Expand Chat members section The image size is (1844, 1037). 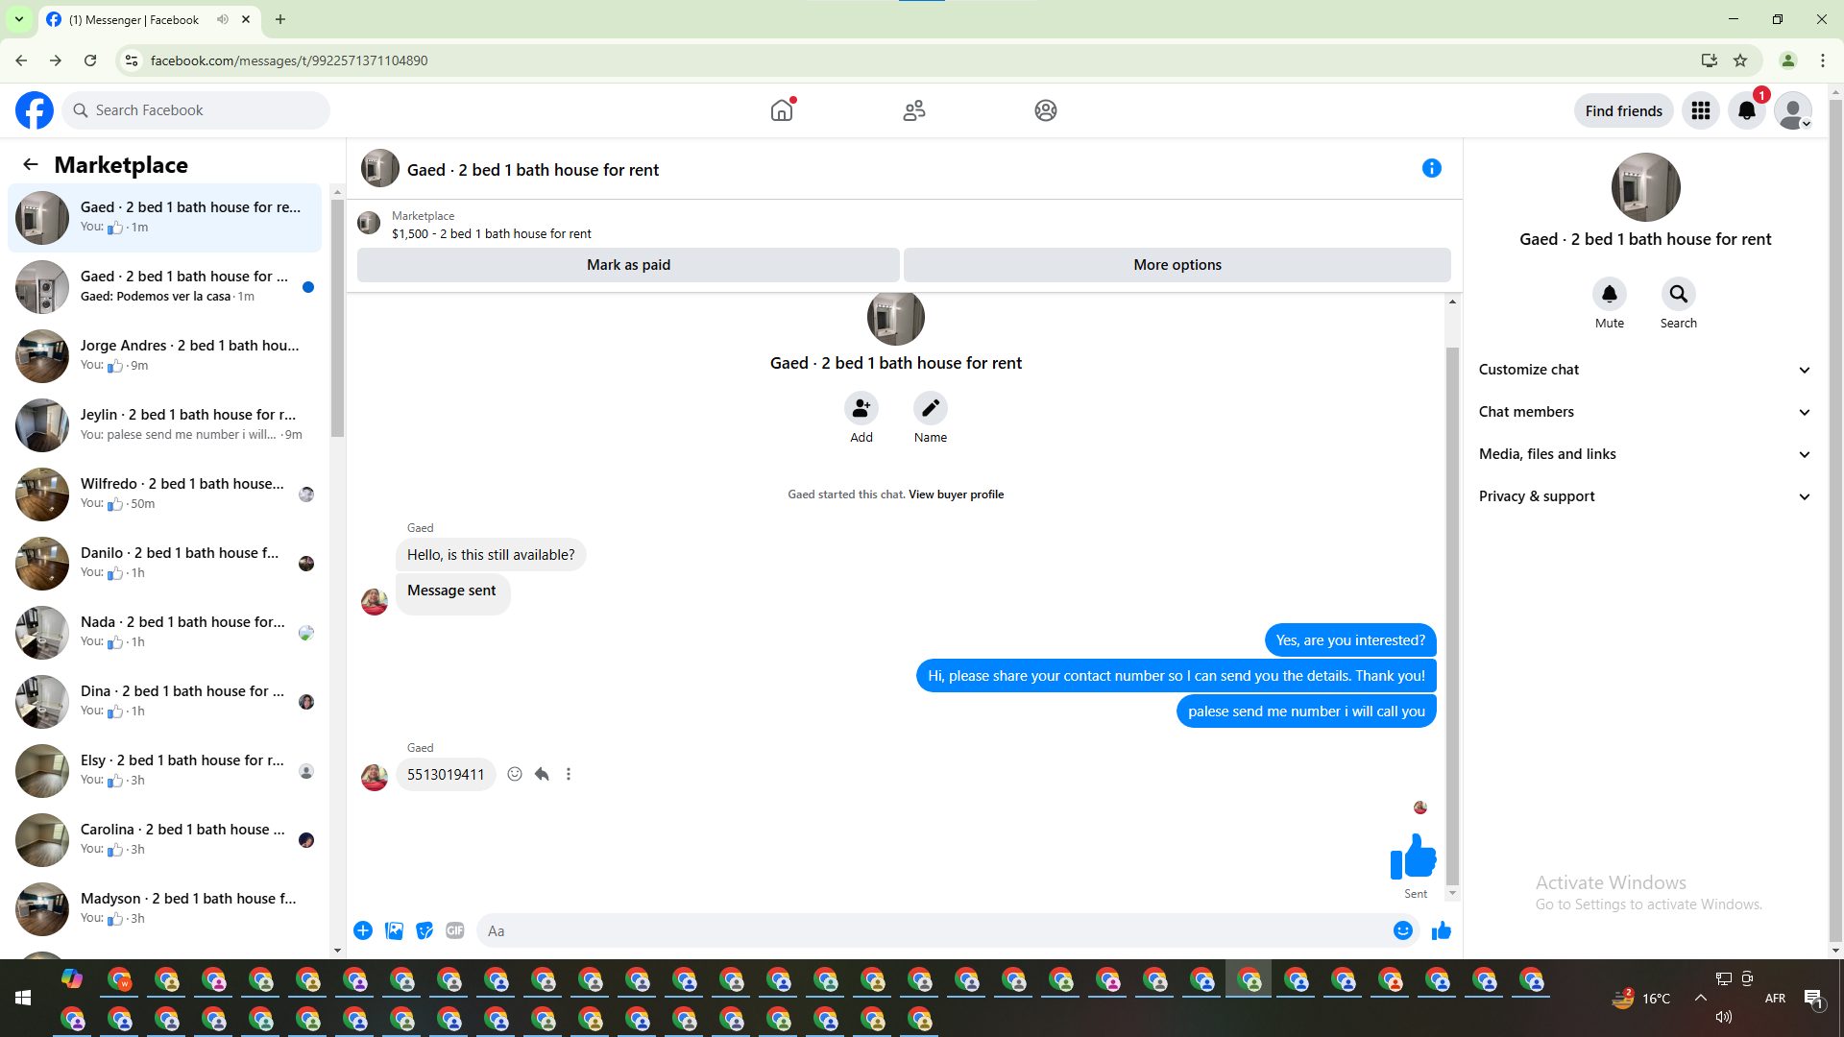pos(1644,412)
